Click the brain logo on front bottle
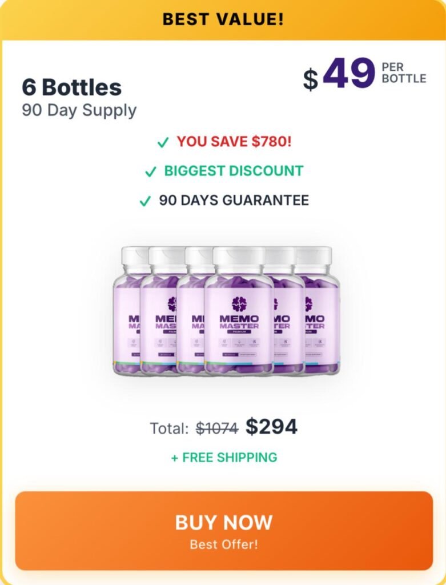The width and height of the screenshot is (446, 585). 239,304
